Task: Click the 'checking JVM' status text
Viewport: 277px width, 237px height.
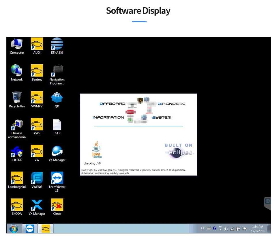Action: (x=92, y=163)
